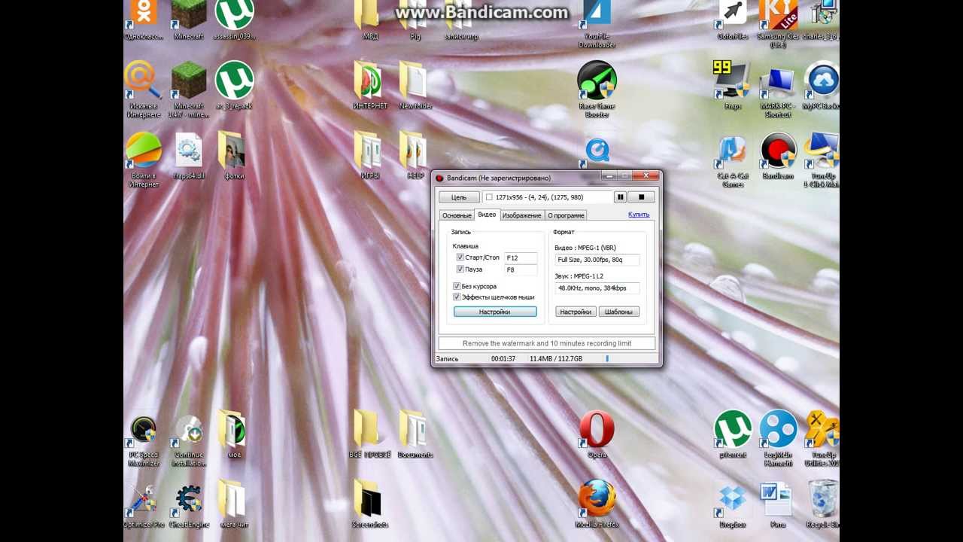Open the Шаблоны presets button
The height and width of the screenshot is (542, 963).
point(619,312)
